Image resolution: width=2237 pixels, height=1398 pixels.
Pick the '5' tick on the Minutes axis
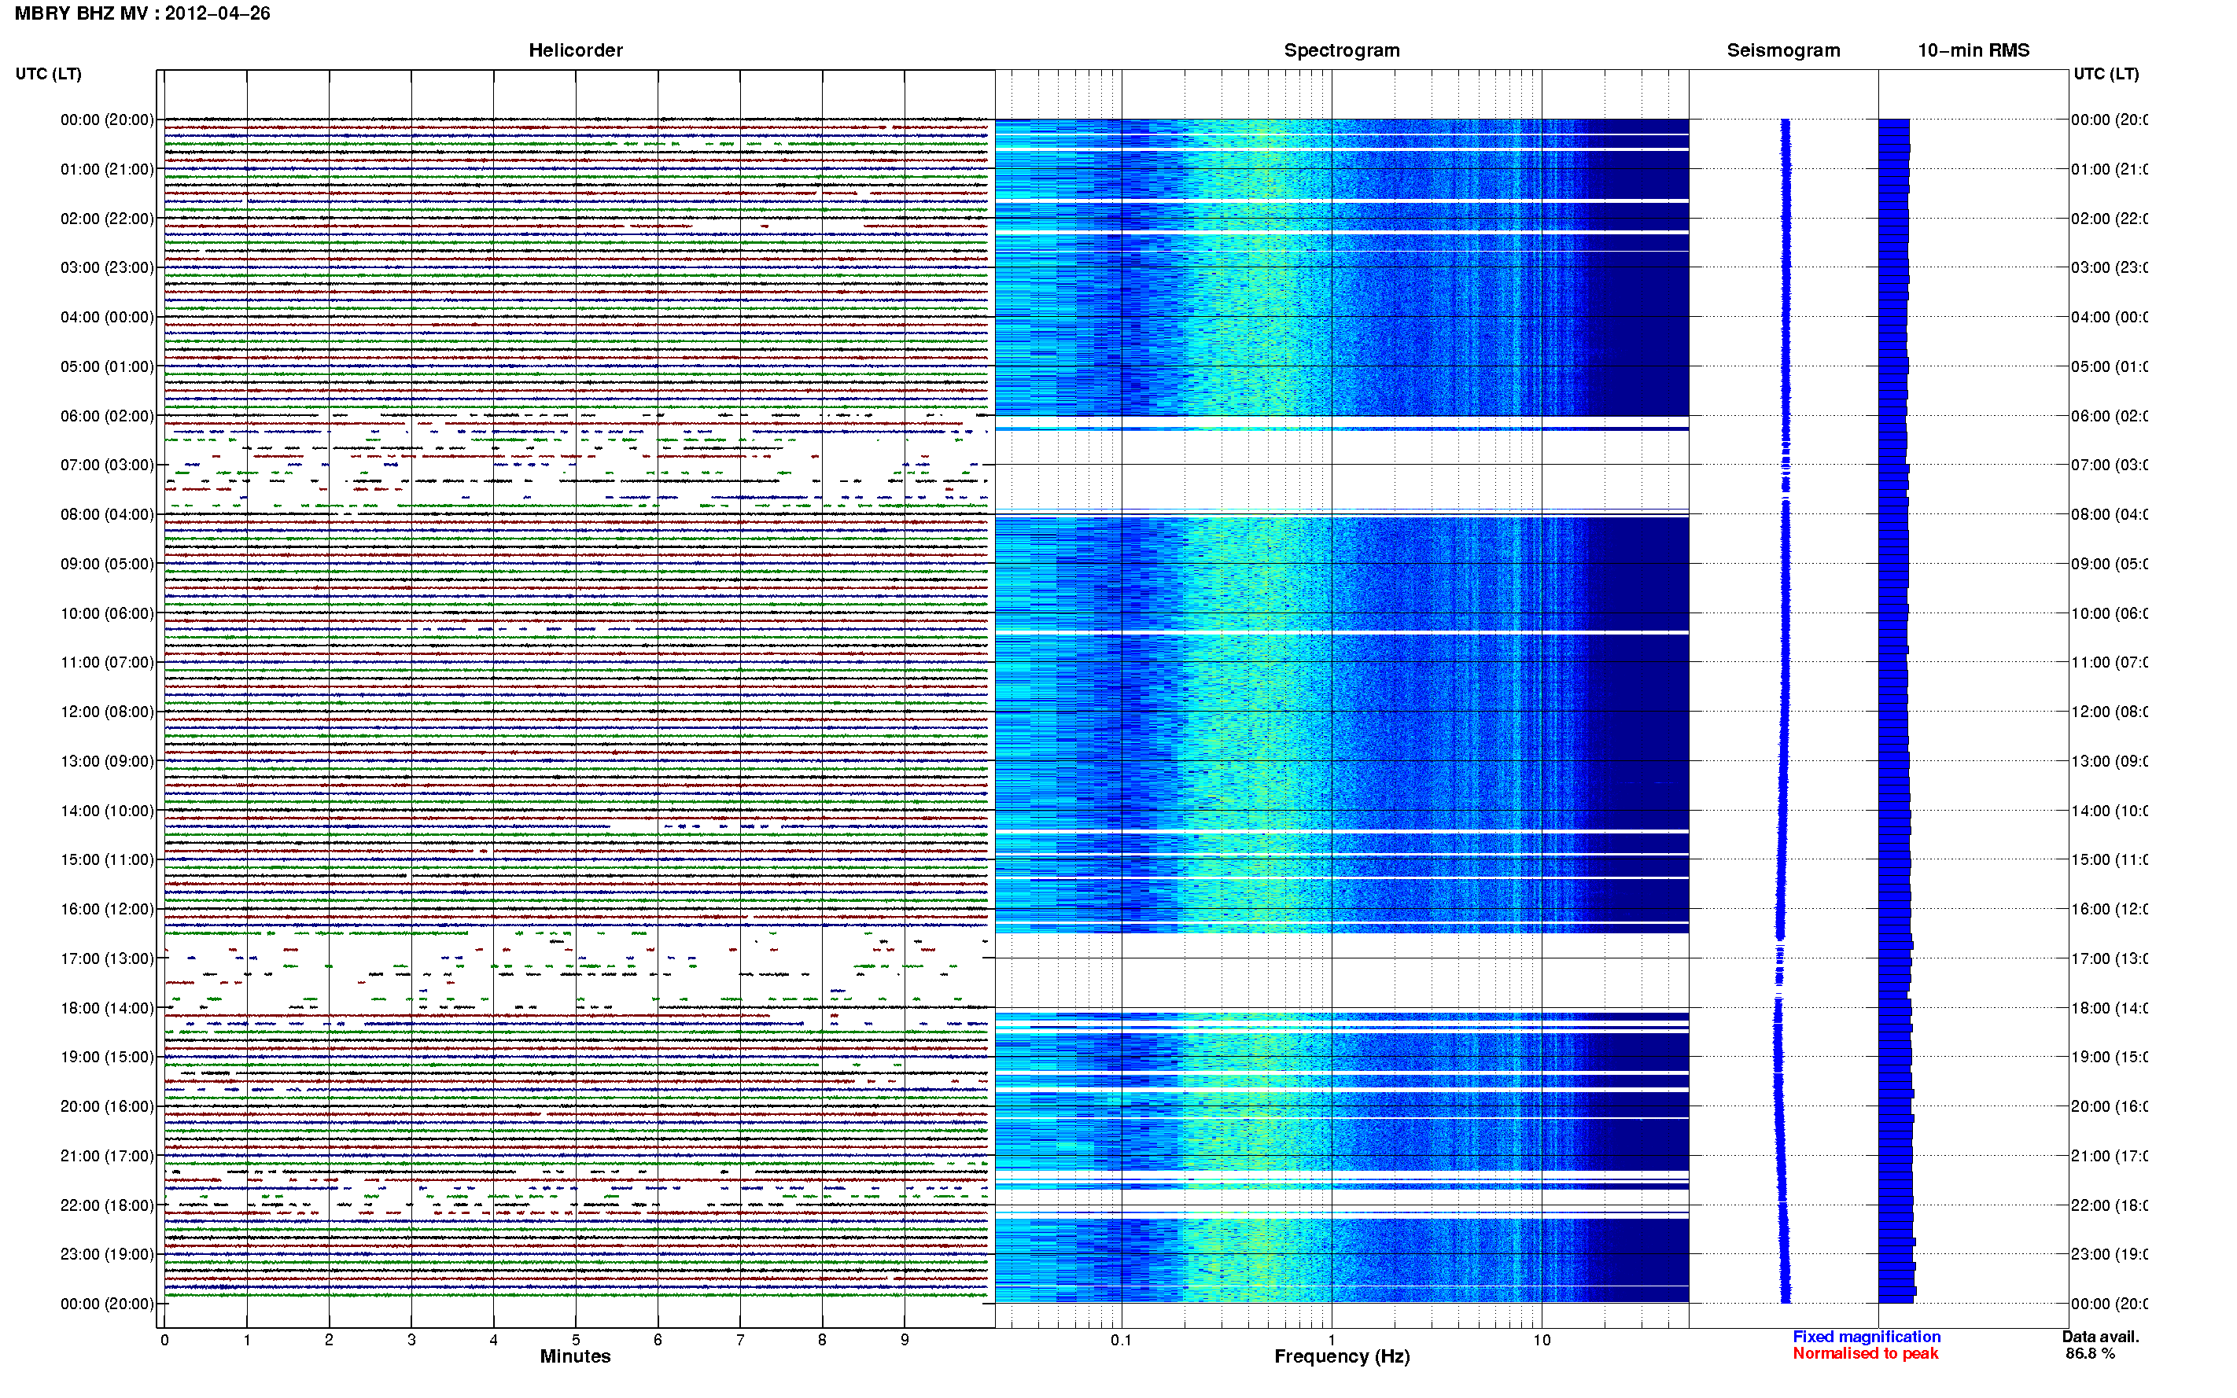(x=576, y=1340)
